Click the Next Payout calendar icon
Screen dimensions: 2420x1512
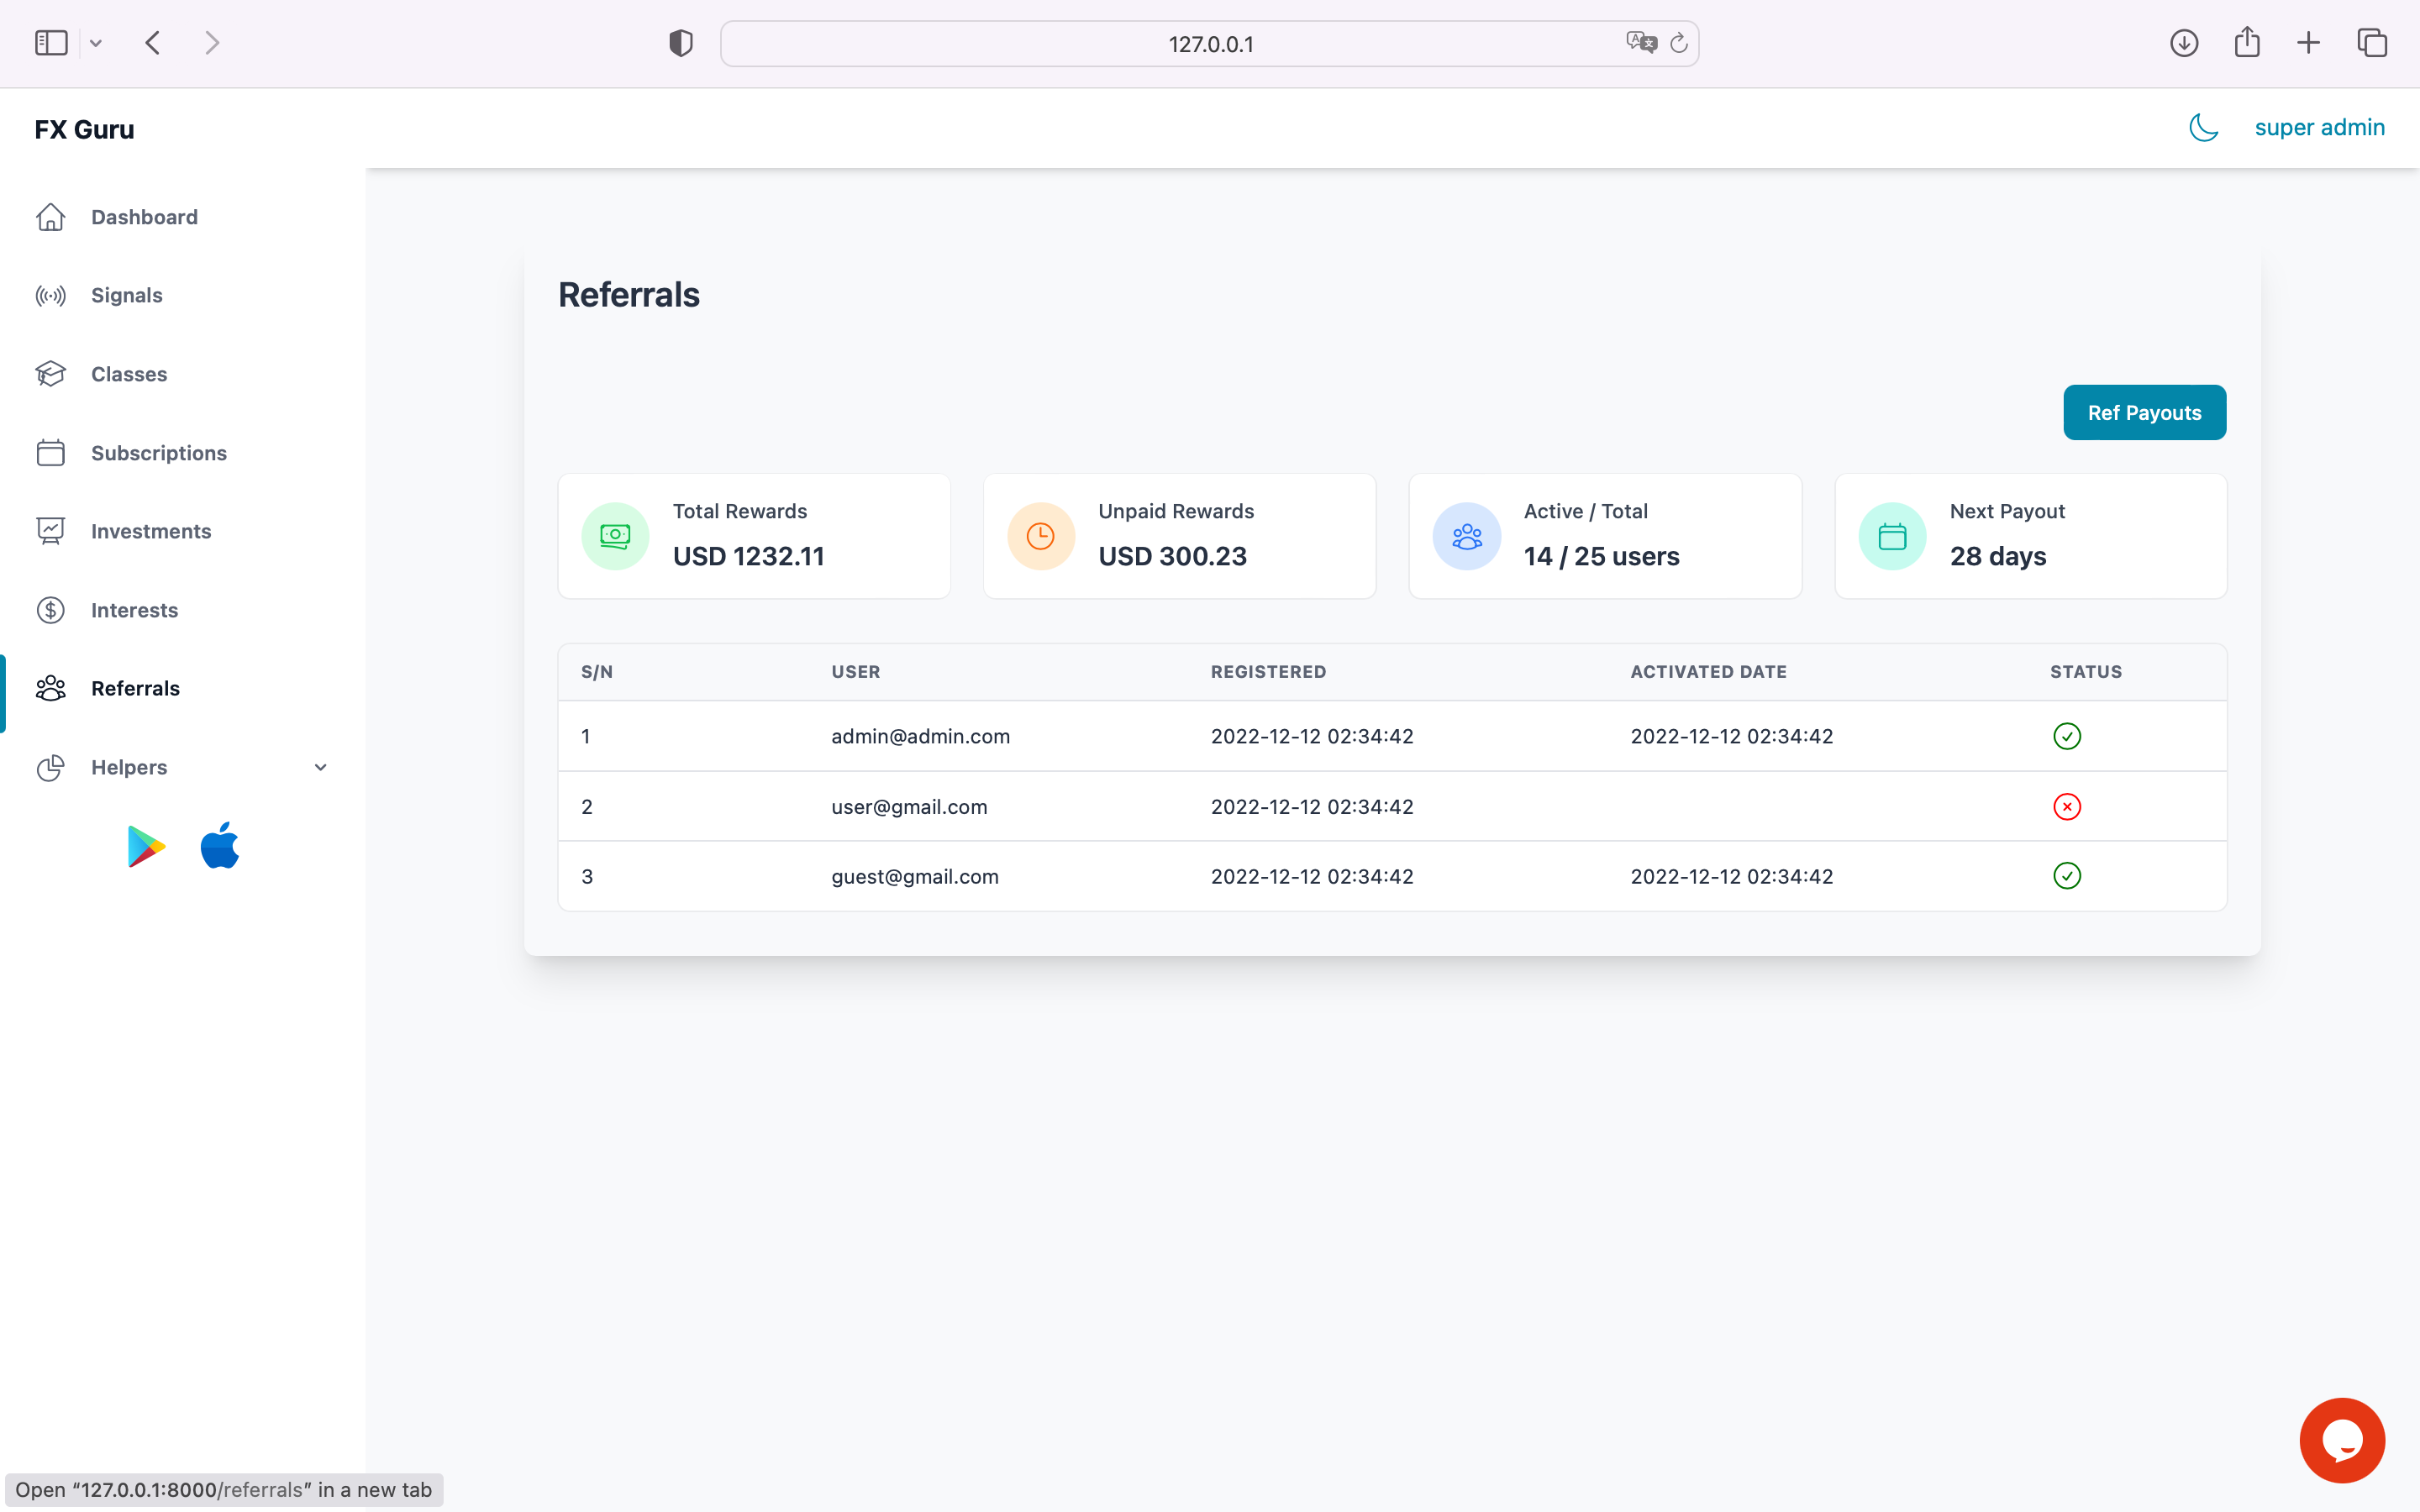[x=1892, y=536]
